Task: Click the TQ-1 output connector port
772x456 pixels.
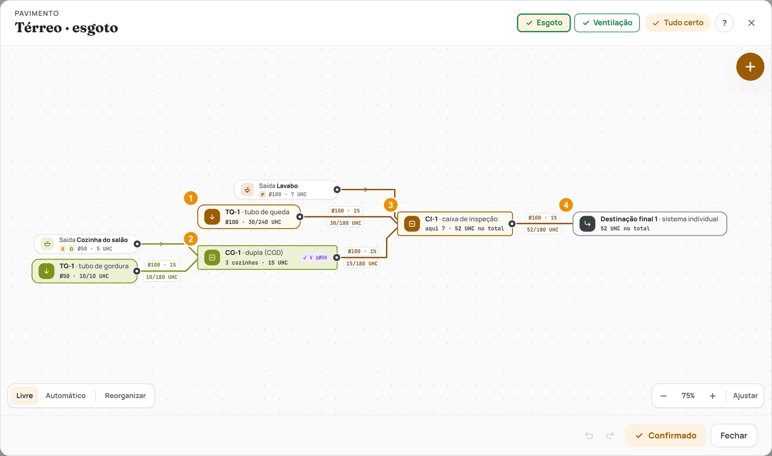Action: (x=300, y=217)
